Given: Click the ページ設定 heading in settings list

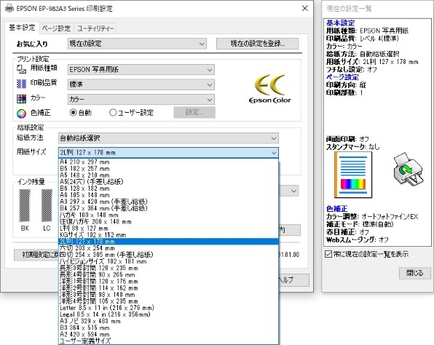Looking at the screenshot, I should (x=342, y=77).
